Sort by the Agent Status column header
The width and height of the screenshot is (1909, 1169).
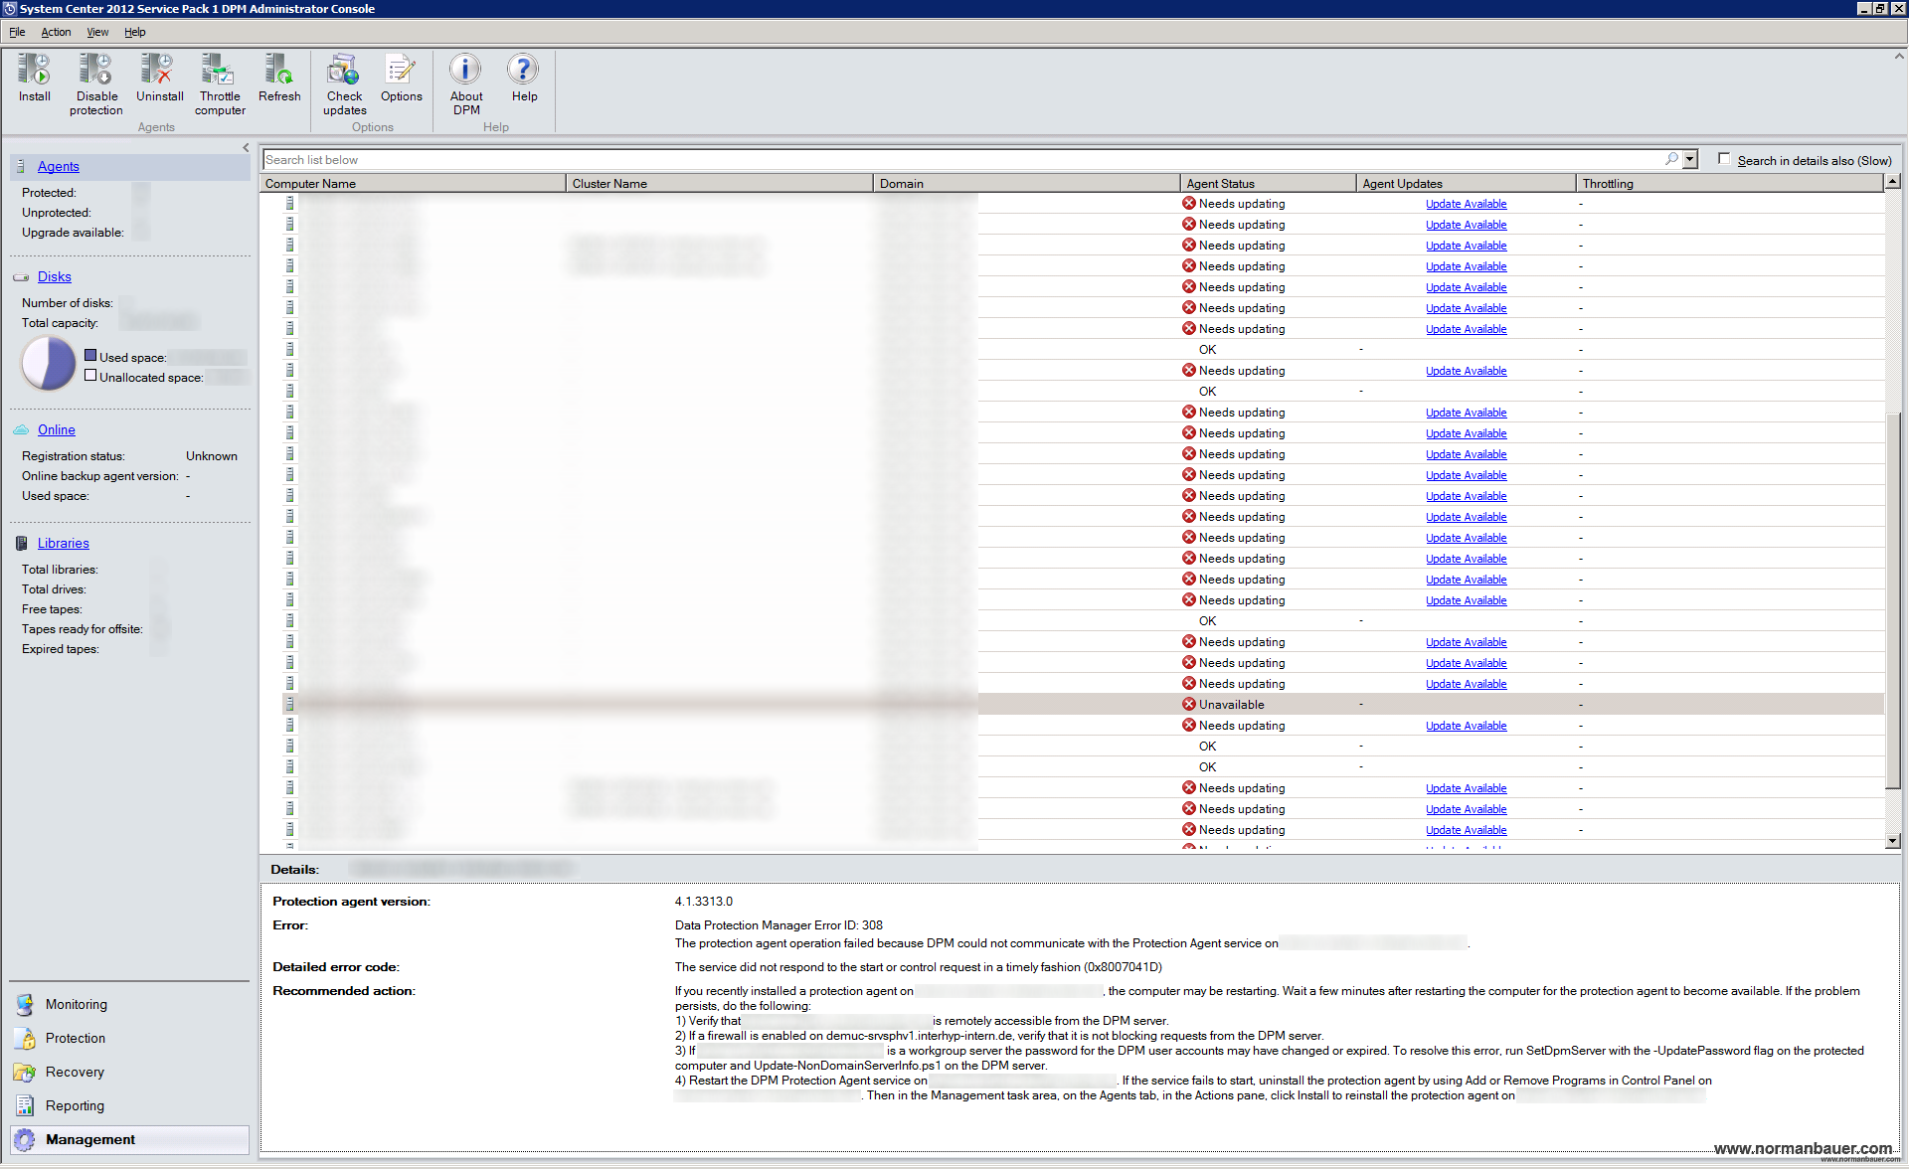click(1268, 184)
